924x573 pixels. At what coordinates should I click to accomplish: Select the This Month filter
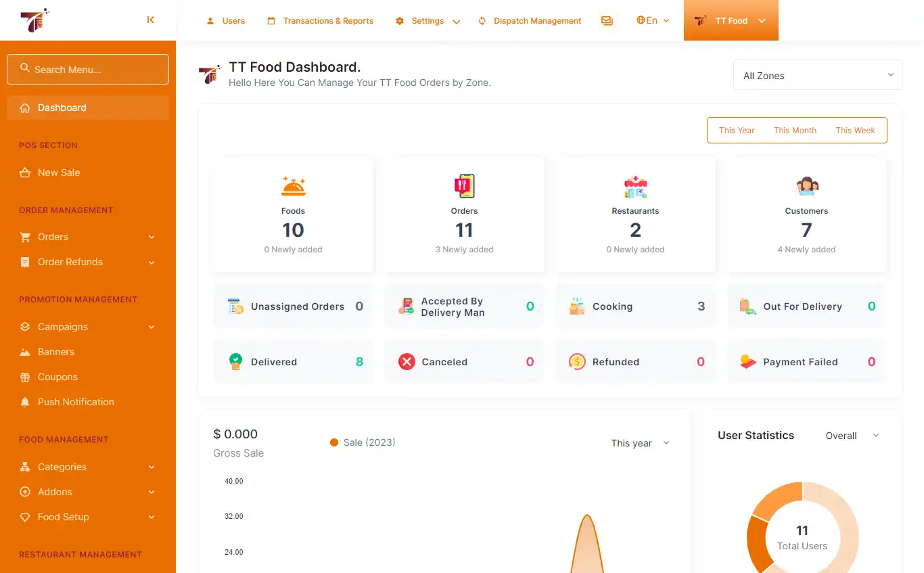click(x=795, y=130)
